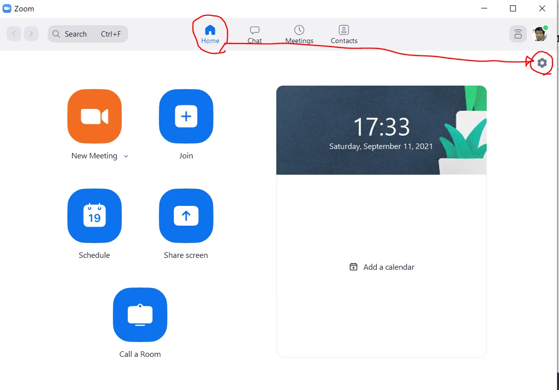The image size is (559, 390).
Task: Open Settings via the gear icon
Action: coord(542,63)
